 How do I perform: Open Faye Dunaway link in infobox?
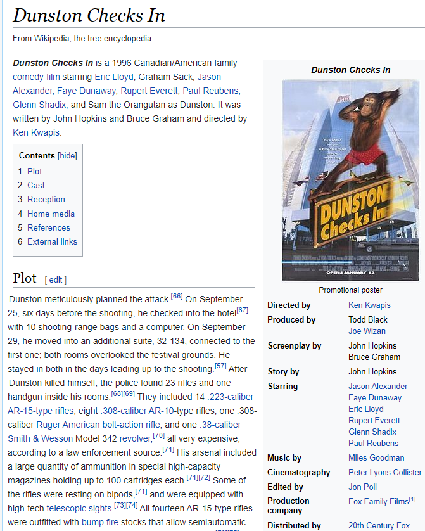(375, 397)
